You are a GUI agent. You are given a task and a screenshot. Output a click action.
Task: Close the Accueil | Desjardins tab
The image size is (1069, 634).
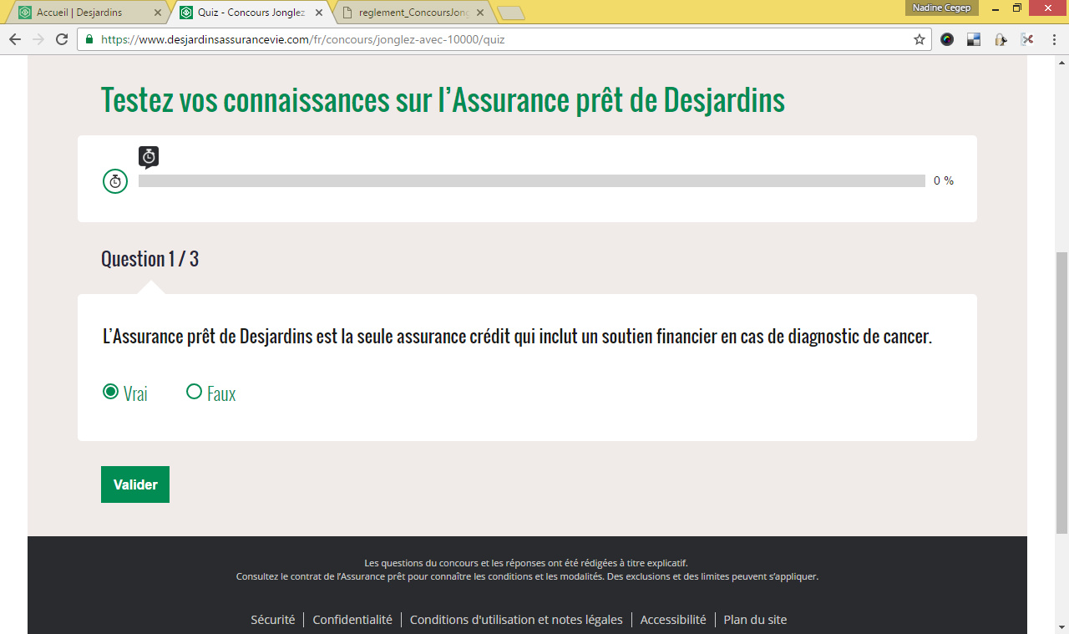(158, 13)
